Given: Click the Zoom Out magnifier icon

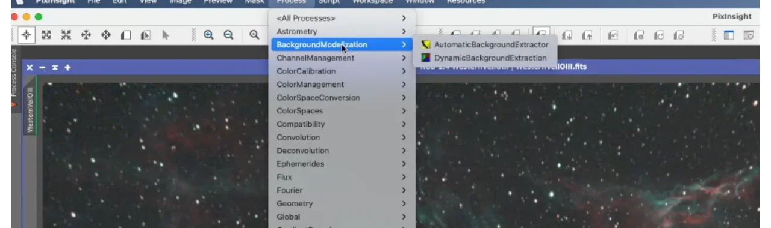Looking at the screenshot, I should (x=228, y=35).
